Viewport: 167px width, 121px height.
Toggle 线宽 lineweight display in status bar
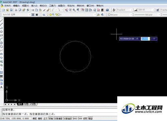[x=85, y=119]
